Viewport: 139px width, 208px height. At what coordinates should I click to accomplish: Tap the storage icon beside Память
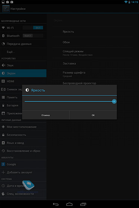coord(3,97)
